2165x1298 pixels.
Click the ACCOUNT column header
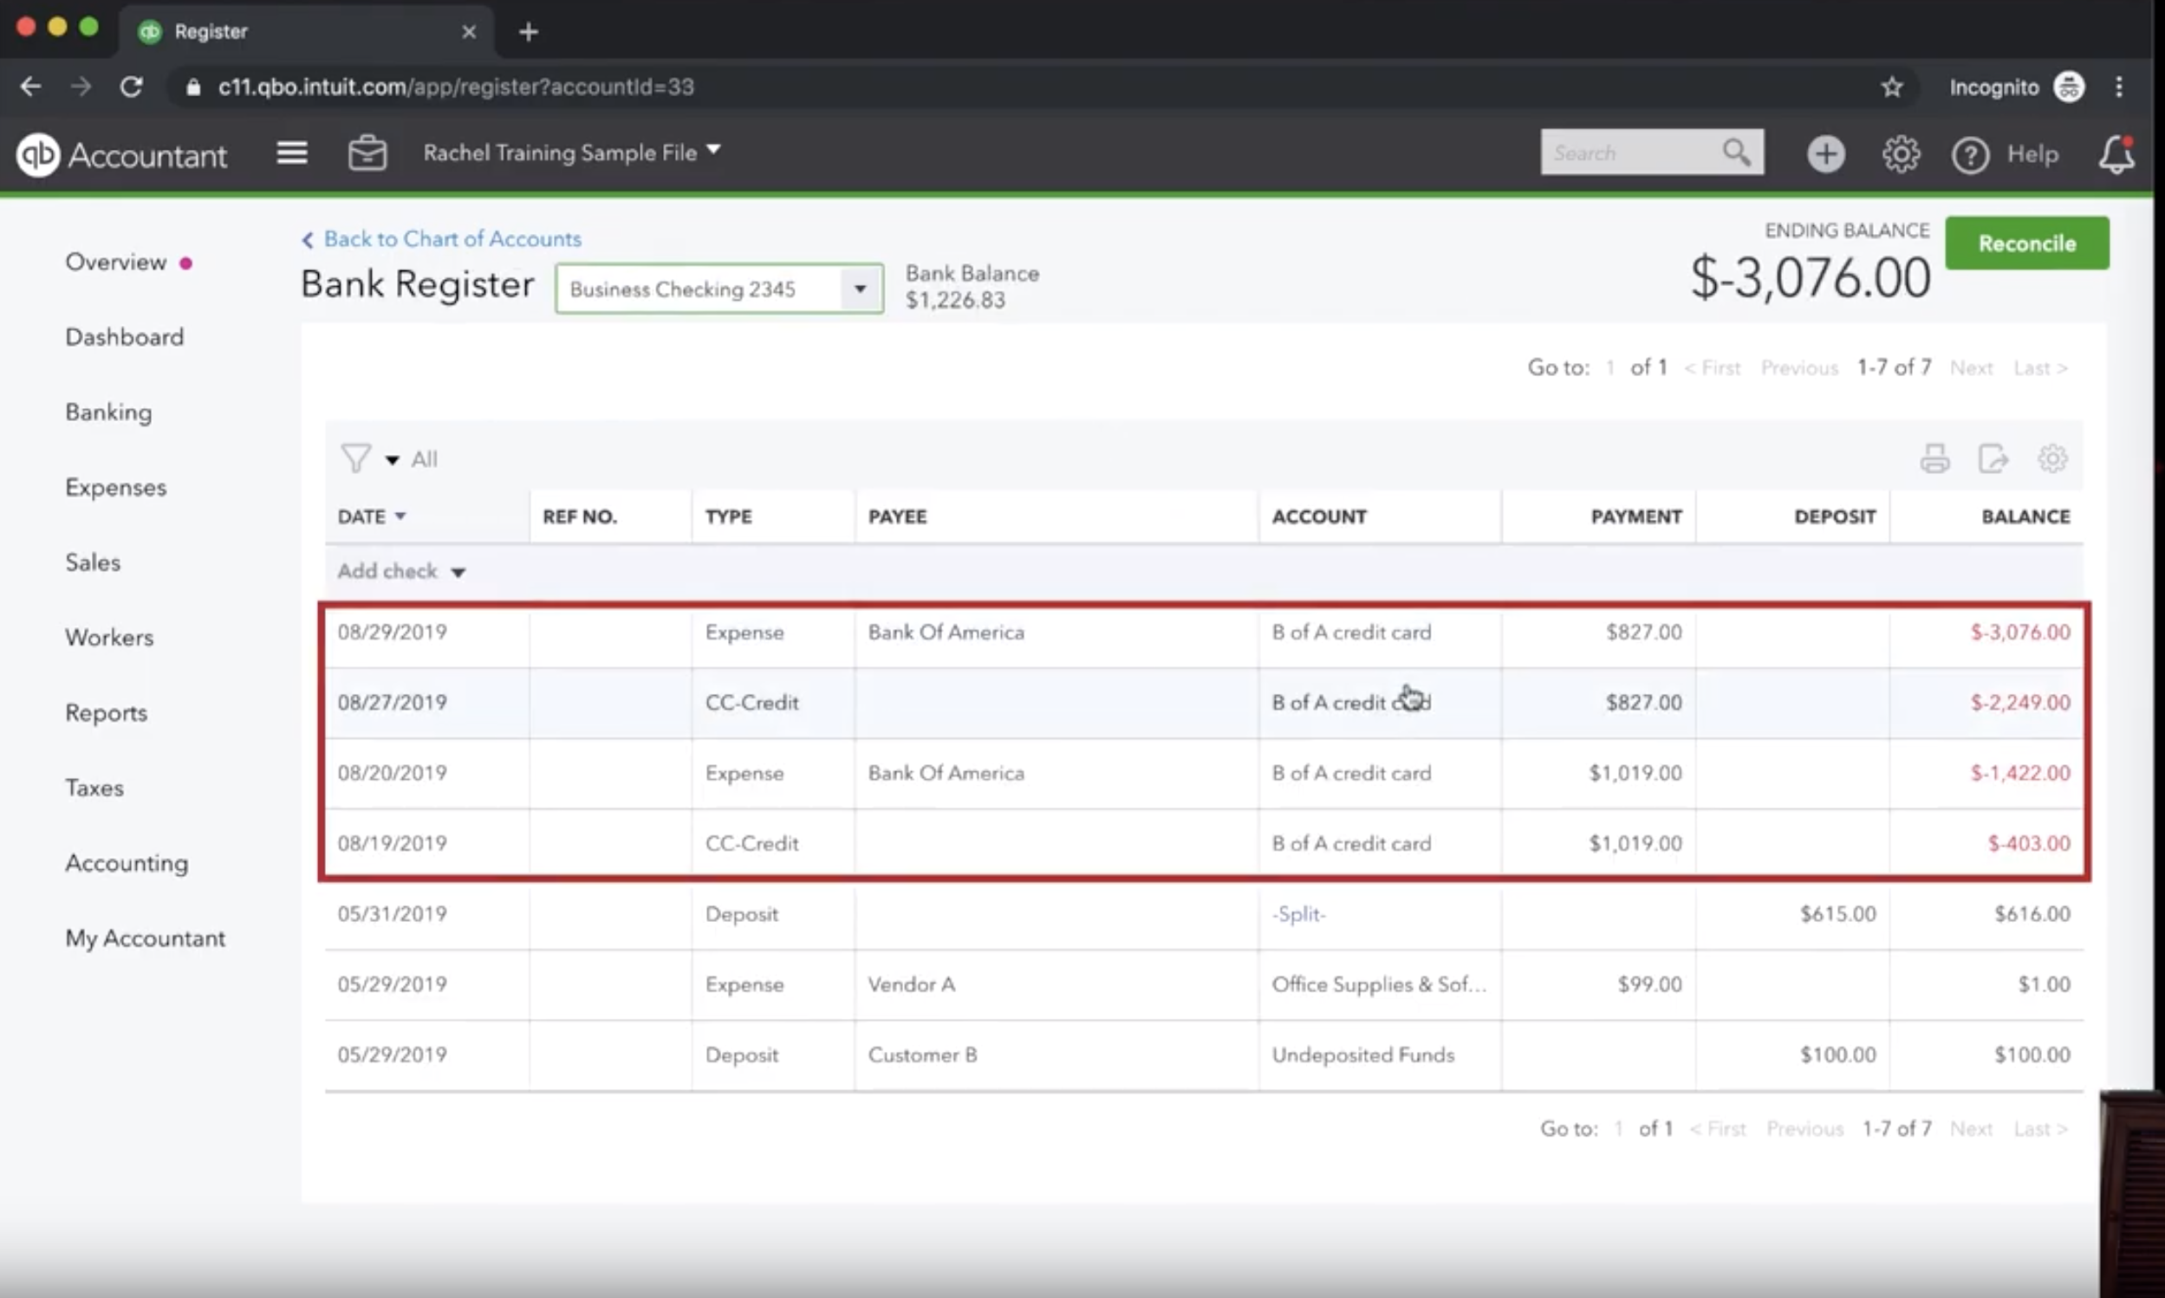[x=1318, y=516]
